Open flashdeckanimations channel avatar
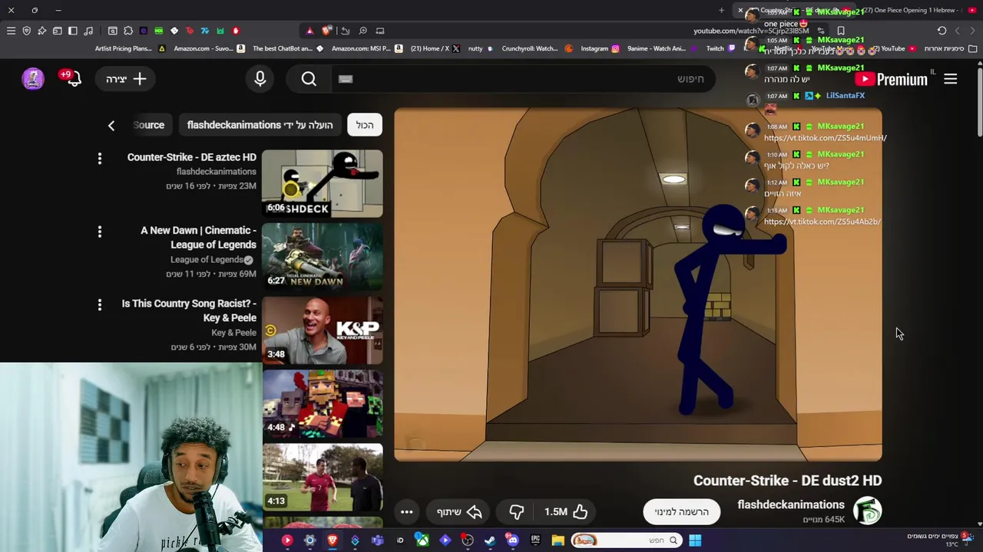 [x=868, y=511]
